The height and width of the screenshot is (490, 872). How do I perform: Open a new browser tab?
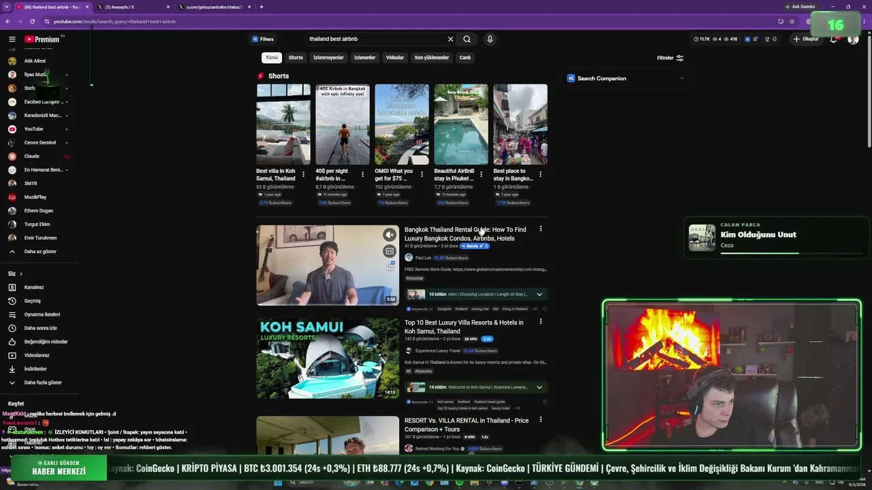tap(262, 7)
